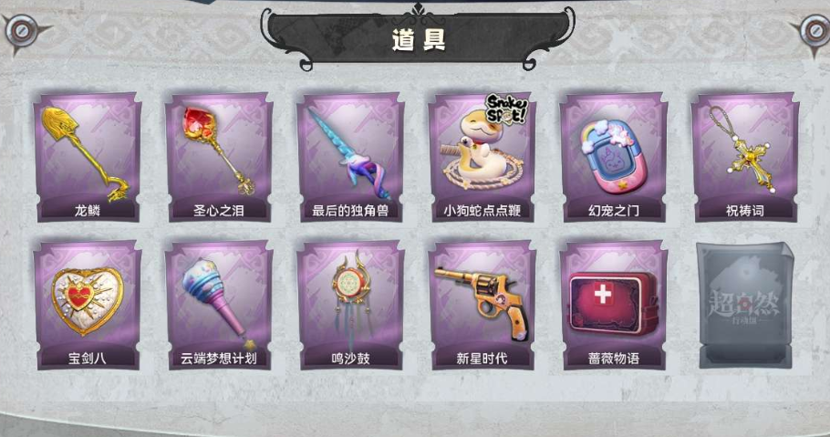Choose the 新星时代 revolver item
The height and width of the screenshot is (437, 830).
(482, 305)
